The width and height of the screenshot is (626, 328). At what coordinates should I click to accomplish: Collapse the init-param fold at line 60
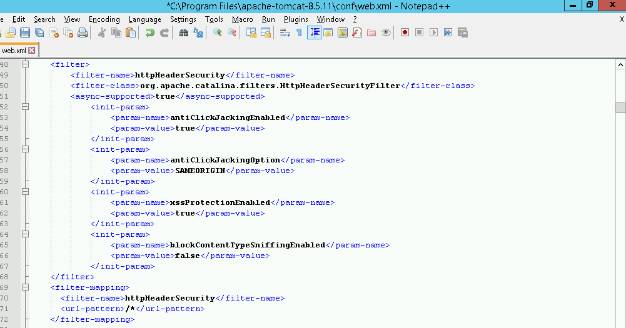coord(25,192)
